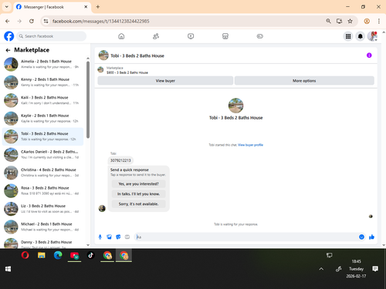This screenshot has width=386, height=289.
Task: Open Windows Start menu
Action: (x=8, y=269)
